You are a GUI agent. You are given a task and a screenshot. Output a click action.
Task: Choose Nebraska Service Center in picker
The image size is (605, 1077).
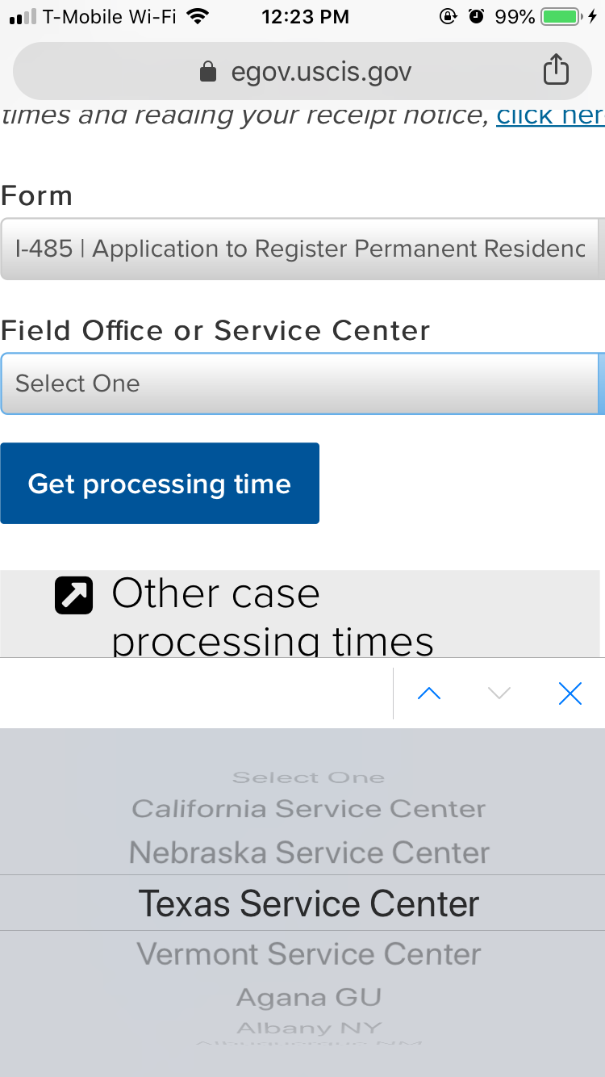309,853
